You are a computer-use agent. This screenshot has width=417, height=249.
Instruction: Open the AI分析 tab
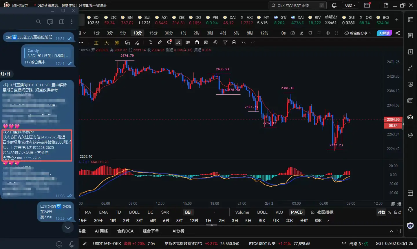pyautogui.click(x=178, y=231)
